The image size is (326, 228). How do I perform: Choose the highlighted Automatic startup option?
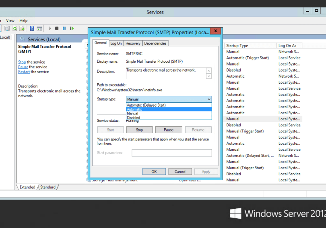169,109
